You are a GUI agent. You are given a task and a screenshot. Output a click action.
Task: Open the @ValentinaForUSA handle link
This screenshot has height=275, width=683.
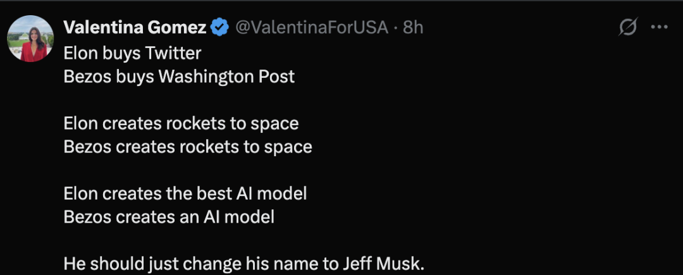point(312,28)
